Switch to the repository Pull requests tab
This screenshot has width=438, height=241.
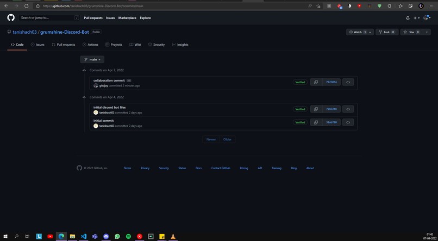(x=64, y=45)
